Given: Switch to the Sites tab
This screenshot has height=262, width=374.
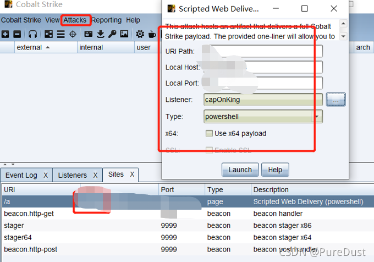Looking at the screenshot, I should 116,174.
